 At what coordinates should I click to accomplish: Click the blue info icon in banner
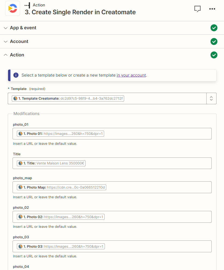tap(16, 75)
